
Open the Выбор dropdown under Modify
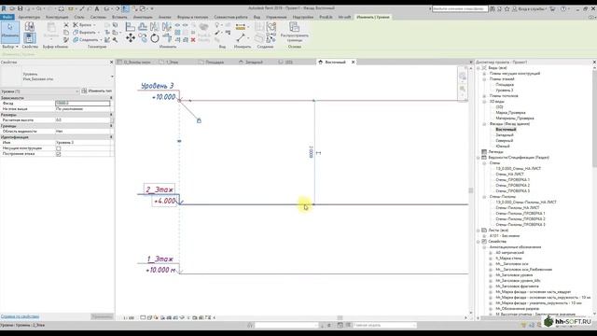click(10, 47)
